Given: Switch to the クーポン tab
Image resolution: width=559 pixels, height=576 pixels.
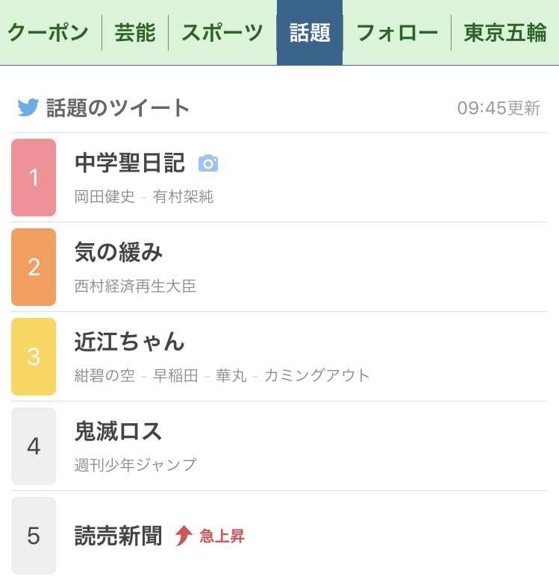Looking at the screenshot, I should 49,32.
